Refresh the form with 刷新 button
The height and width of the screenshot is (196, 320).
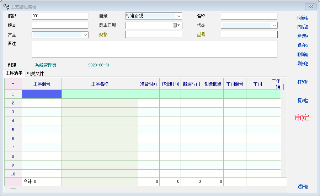[x=303, y=64]
